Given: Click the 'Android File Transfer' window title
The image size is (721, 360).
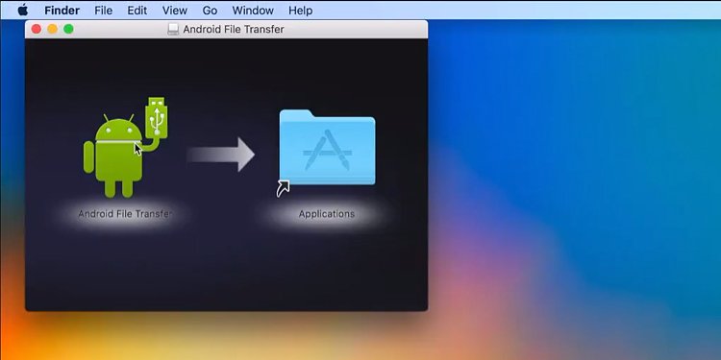Looking at the screenshot, I should (234, 30).
